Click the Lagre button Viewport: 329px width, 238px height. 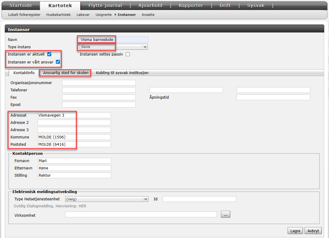(295, 231)
